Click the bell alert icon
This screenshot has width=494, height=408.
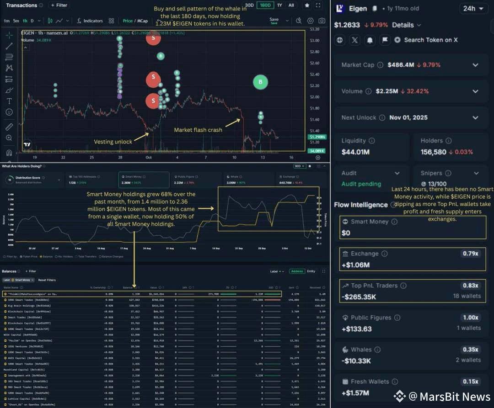[x=370, y=40]
